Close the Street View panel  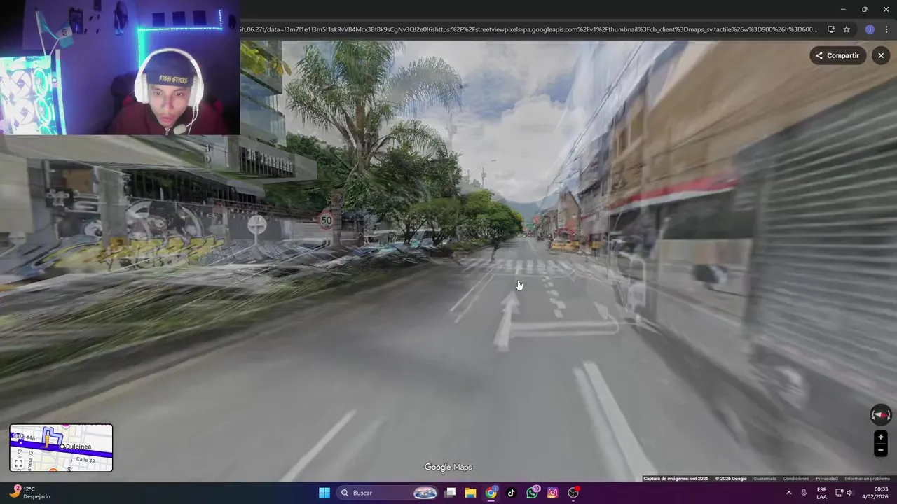881,55
